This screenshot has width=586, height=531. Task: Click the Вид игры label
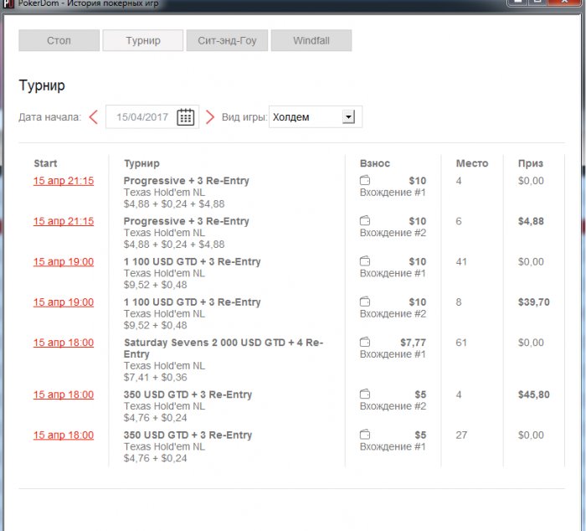pyautogui.click(x=244, y=117)
